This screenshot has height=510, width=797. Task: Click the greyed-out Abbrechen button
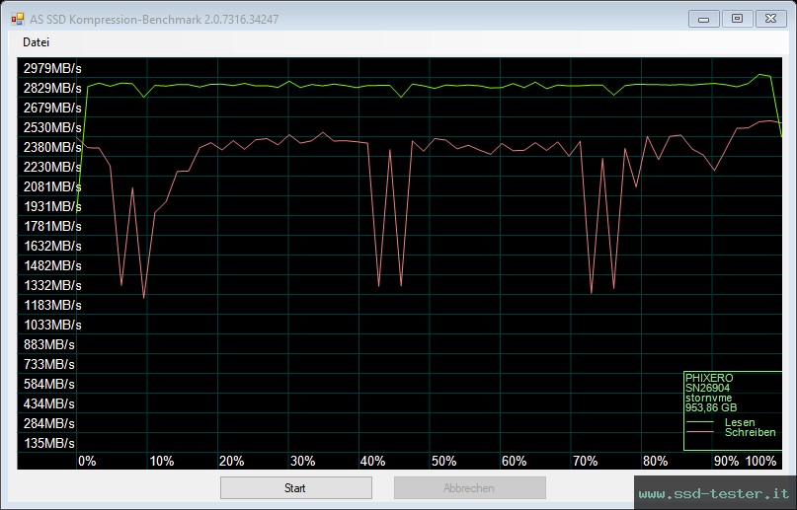coord(470,487)
